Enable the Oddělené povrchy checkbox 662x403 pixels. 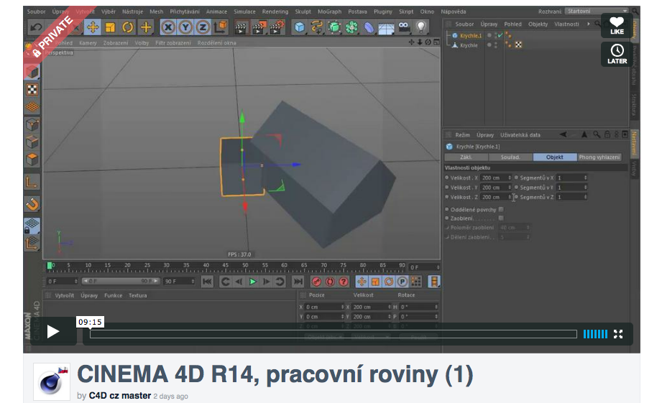click(x=501, y=209)
